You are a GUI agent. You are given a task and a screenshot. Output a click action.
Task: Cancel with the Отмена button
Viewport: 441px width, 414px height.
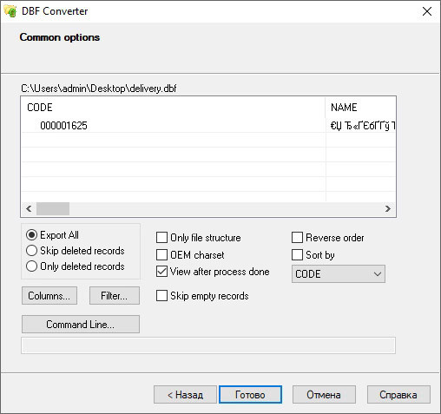324,395
